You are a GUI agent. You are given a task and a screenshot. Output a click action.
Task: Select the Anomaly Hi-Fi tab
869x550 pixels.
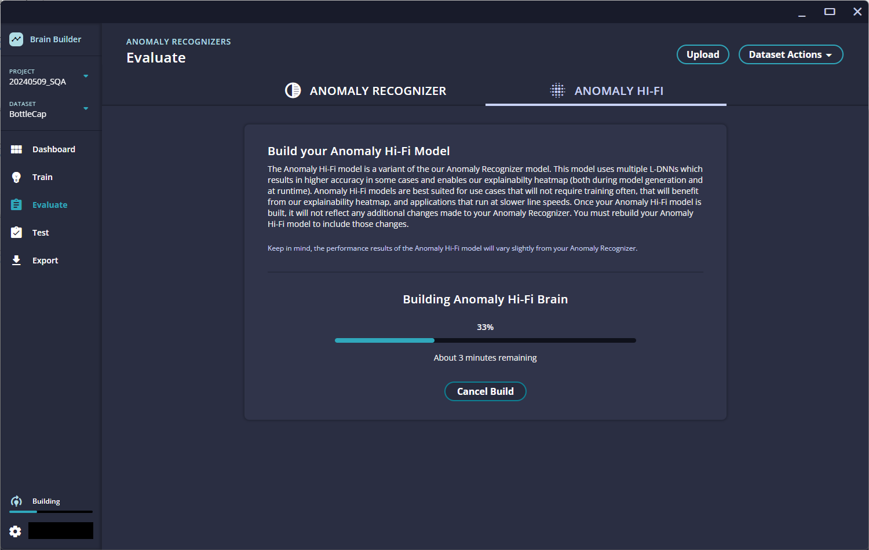pos(618,91)
